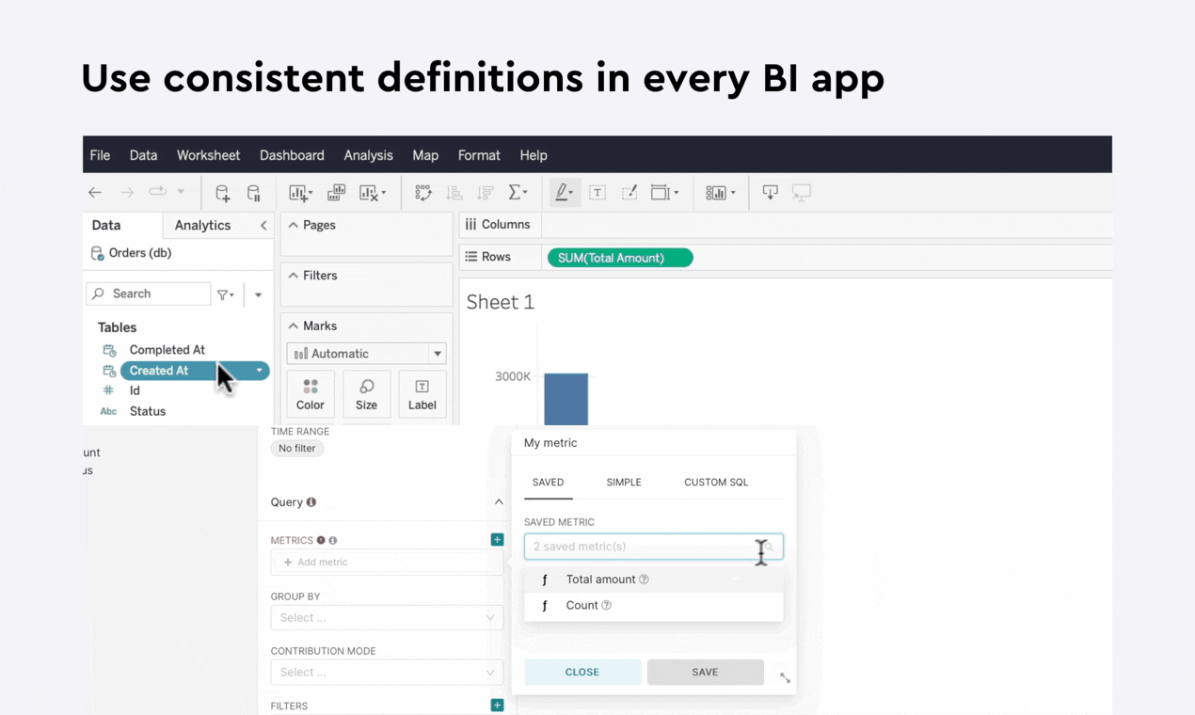Open the Format menu
The image size is (1195, 715).
tap(479, 155)
